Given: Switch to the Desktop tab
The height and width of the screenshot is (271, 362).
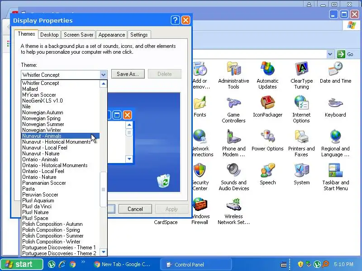Looking at the screenshot, I should (x=49, y=35).
